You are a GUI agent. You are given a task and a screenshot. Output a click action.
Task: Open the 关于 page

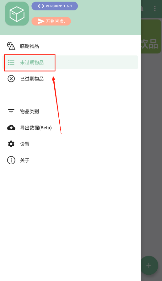click(x=70, y=160)
